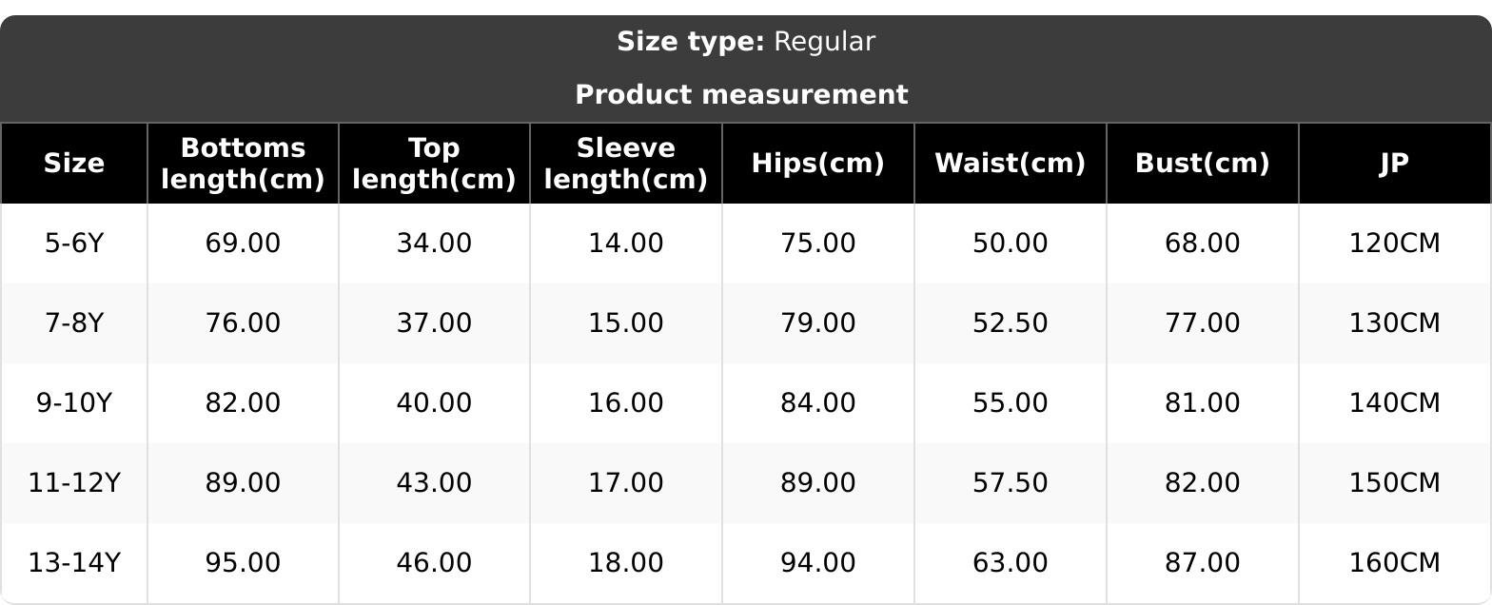
Task: Select the 95.00 bottoms length value
Action: click(243, 563)
